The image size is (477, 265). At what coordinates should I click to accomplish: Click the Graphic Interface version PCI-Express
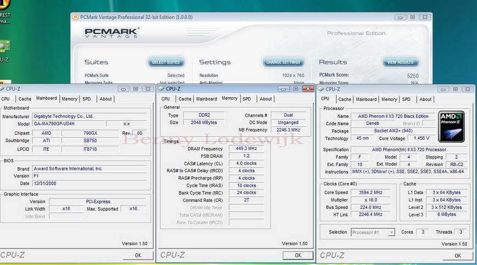pos(98,202)
